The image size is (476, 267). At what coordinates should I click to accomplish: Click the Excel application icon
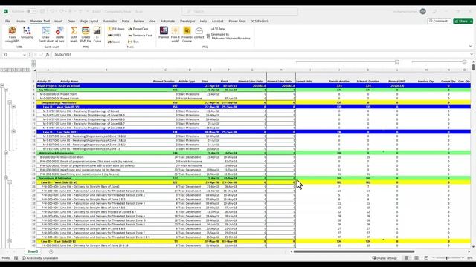[x=6, y=12]
